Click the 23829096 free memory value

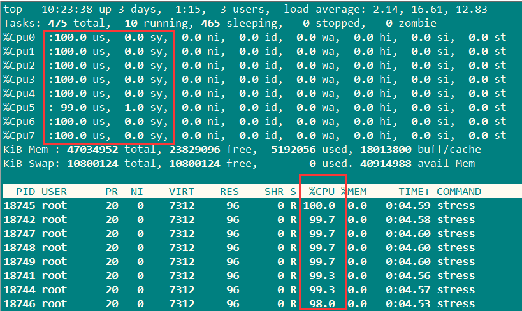(194, 150)
